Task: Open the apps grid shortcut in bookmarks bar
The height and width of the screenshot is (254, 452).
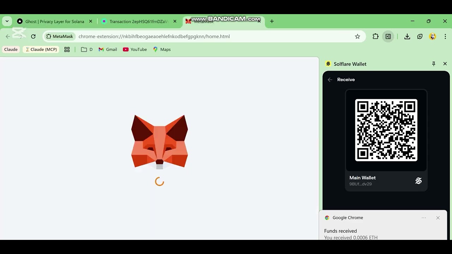Action: click(x=67, y=49)
